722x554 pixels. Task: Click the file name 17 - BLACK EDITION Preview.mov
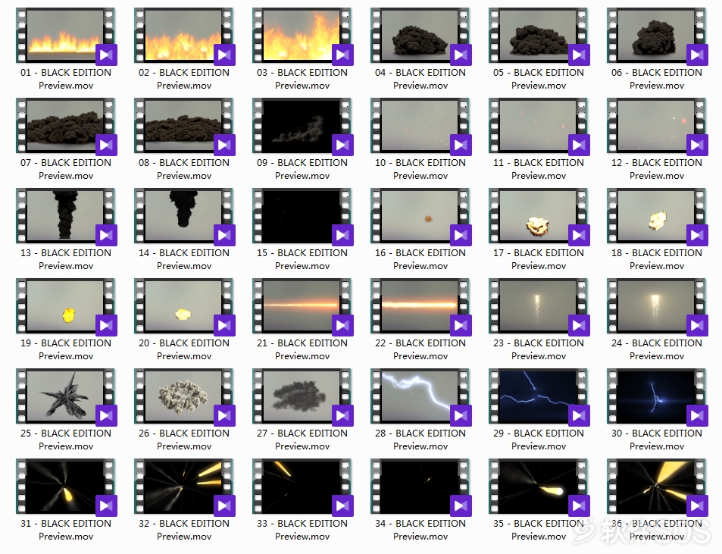coord(538,259)
